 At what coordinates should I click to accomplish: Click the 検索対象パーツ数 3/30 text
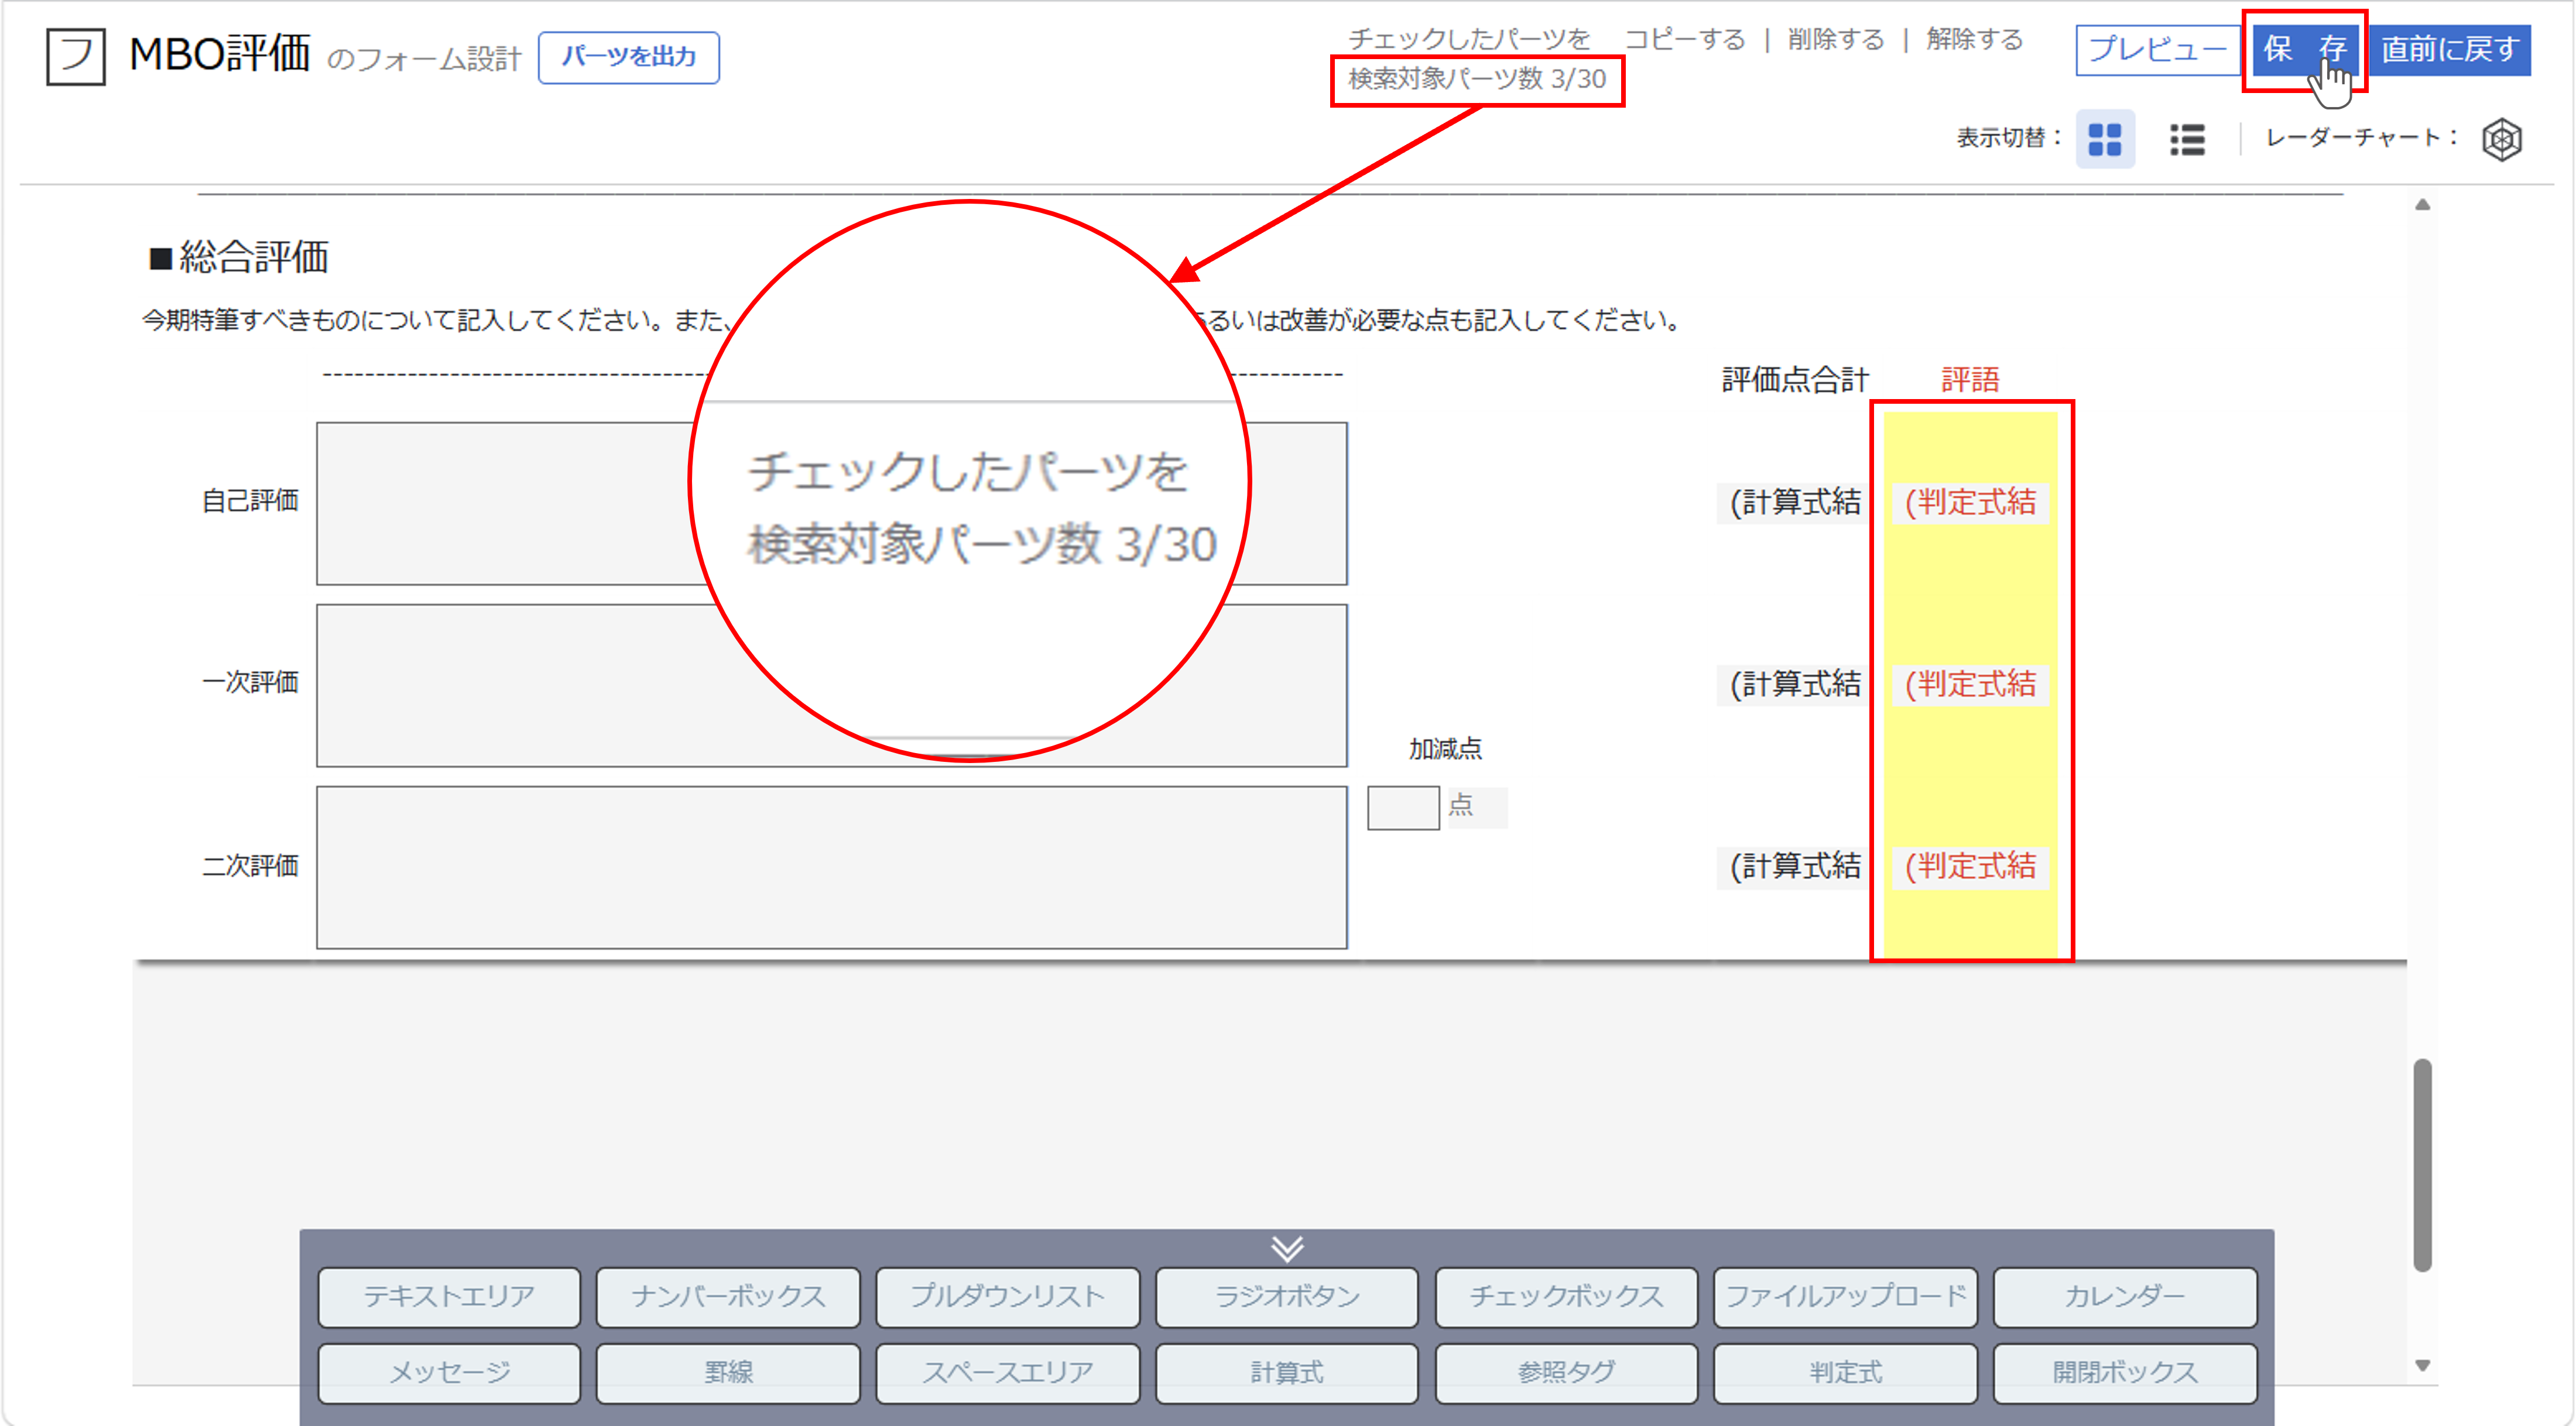1477,79
